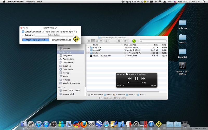Open Documents in Finder sidebar
This screenshot has width=208, height=130.
click(68, 62)
